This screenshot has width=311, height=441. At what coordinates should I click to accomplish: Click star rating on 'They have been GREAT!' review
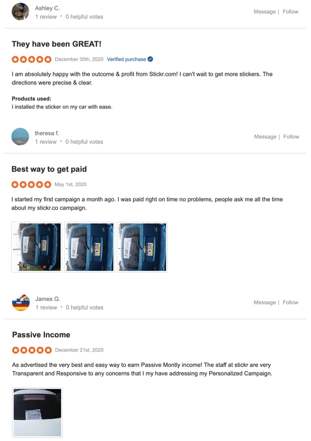tap(31, 60)
